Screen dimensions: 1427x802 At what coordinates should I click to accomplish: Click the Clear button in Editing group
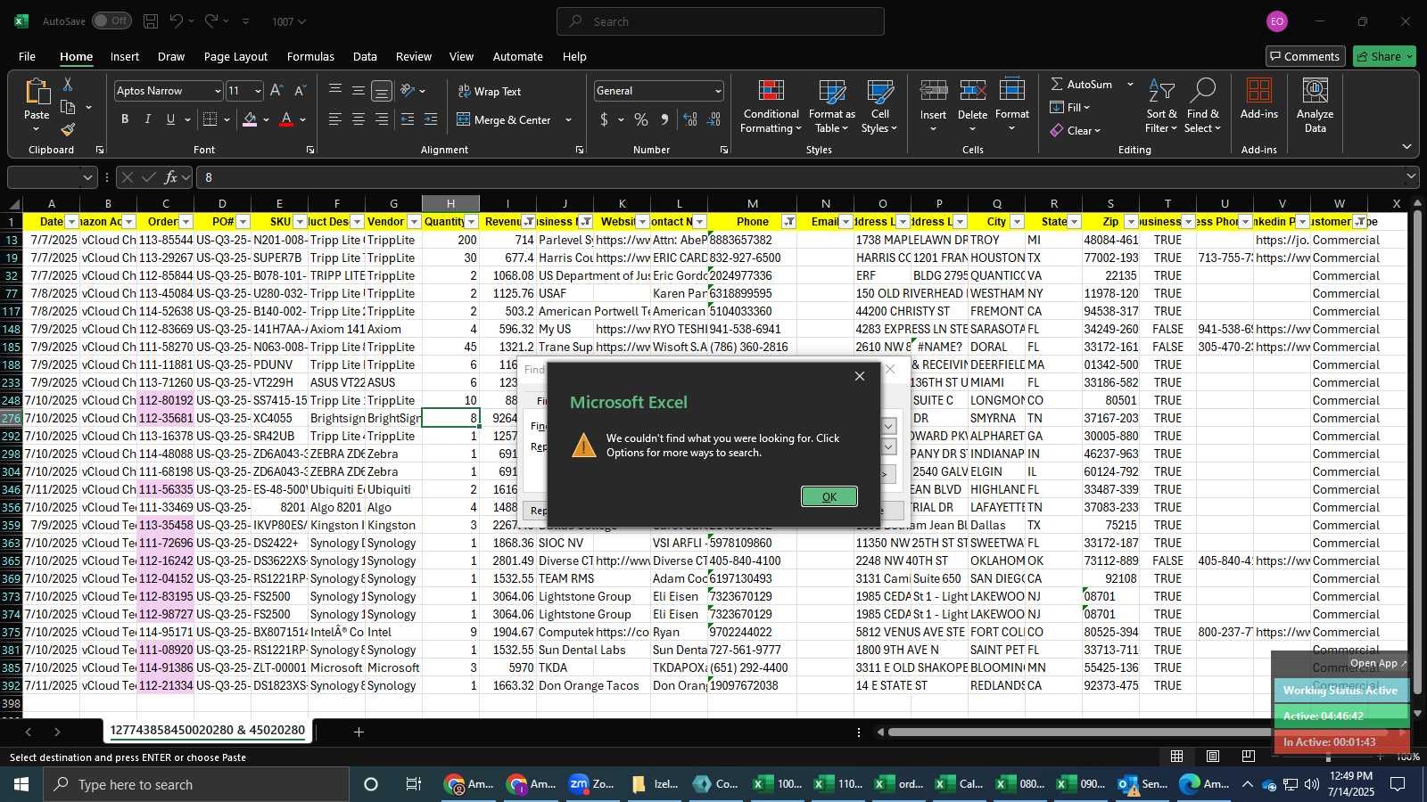[x=1075, y=130]
